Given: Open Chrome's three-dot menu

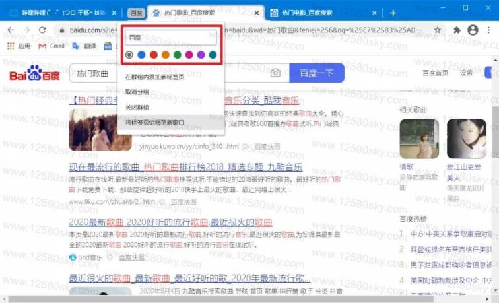Looking at the screenshot, I should [x=488, y=30].
